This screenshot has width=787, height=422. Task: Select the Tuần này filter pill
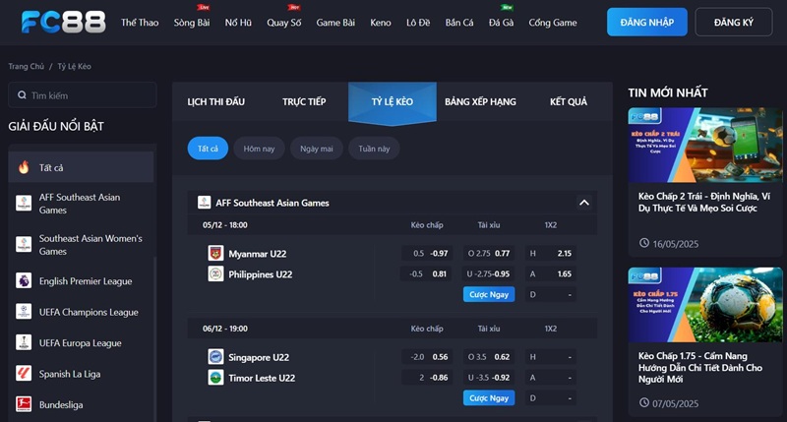(x=374, y=149)
